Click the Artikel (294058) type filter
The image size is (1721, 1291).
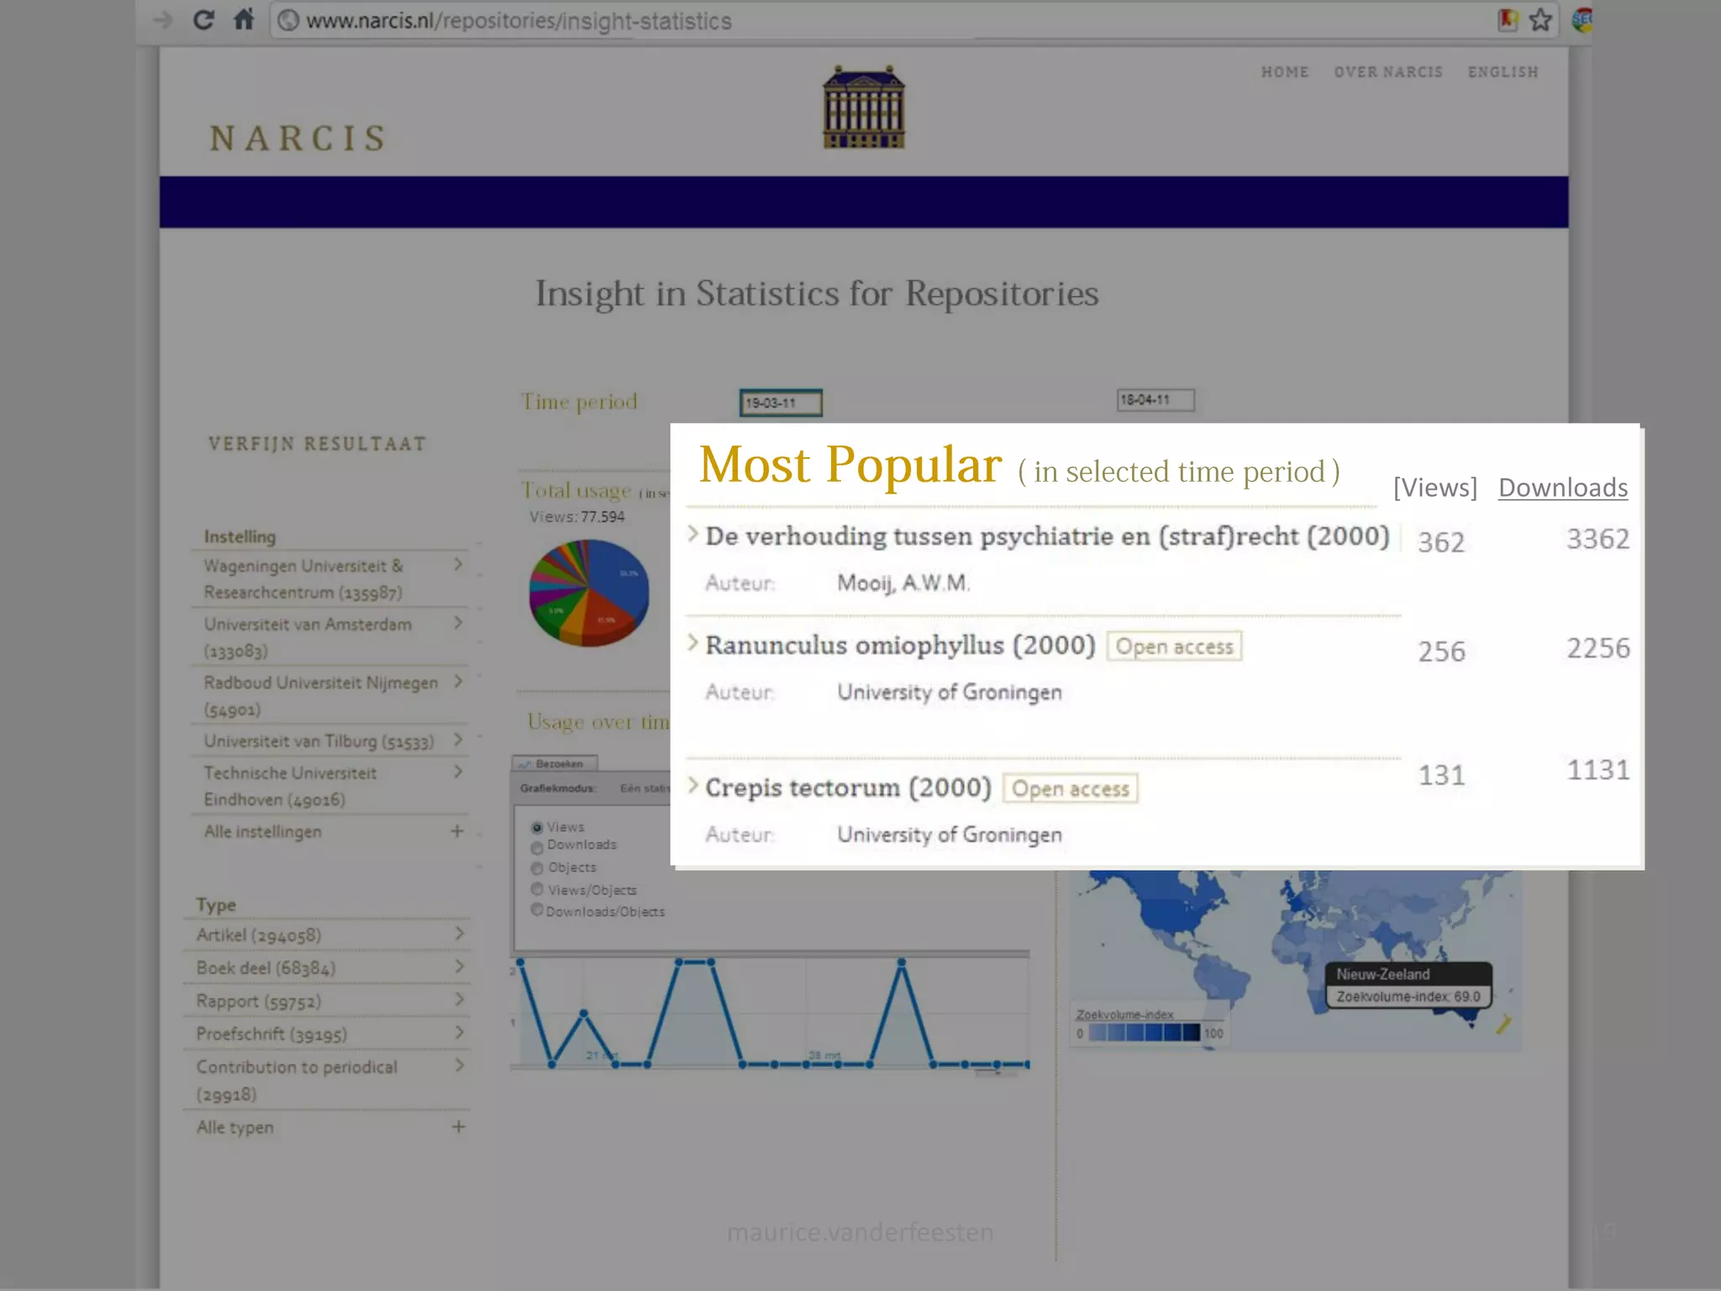tap(259, 935)
